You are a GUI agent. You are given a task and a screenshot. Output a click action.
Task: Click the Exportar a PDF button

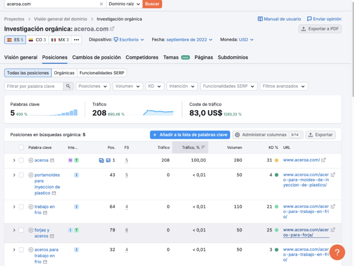pyautogui.click(x=320, y=29)
